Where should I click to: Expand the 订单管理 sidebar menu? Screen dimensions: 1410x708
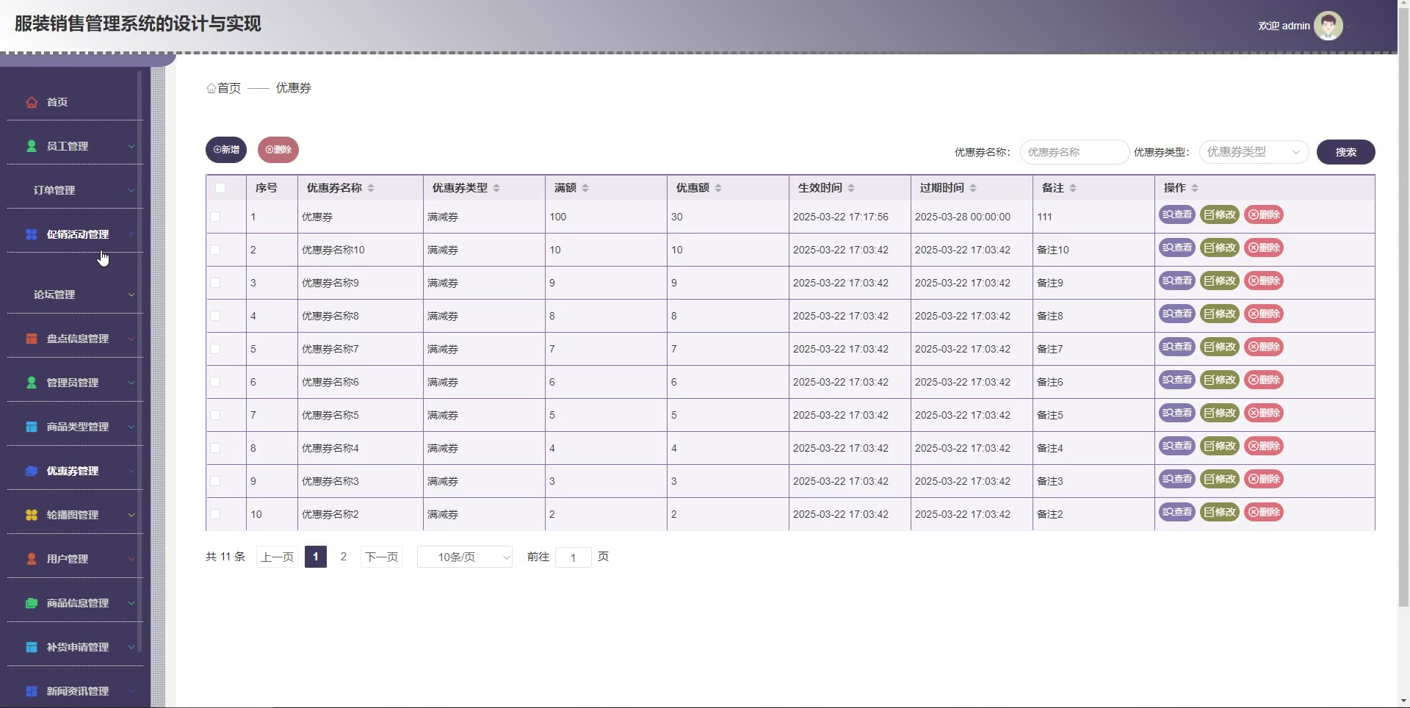pyautogui.click(x=73, y=190)
